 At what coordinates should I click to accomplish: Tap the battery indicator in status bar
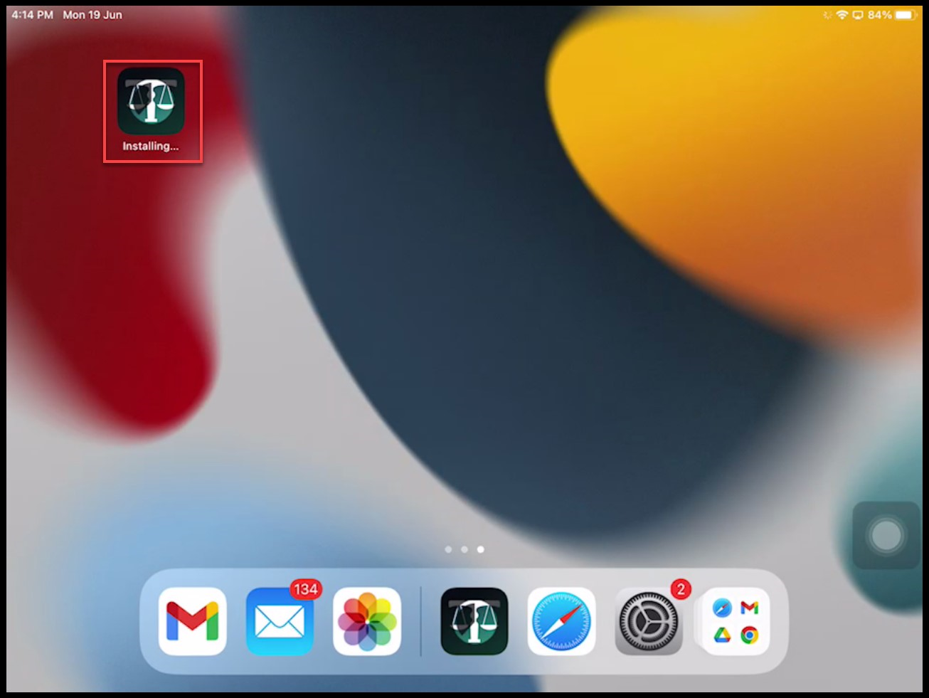coord(906,15)
